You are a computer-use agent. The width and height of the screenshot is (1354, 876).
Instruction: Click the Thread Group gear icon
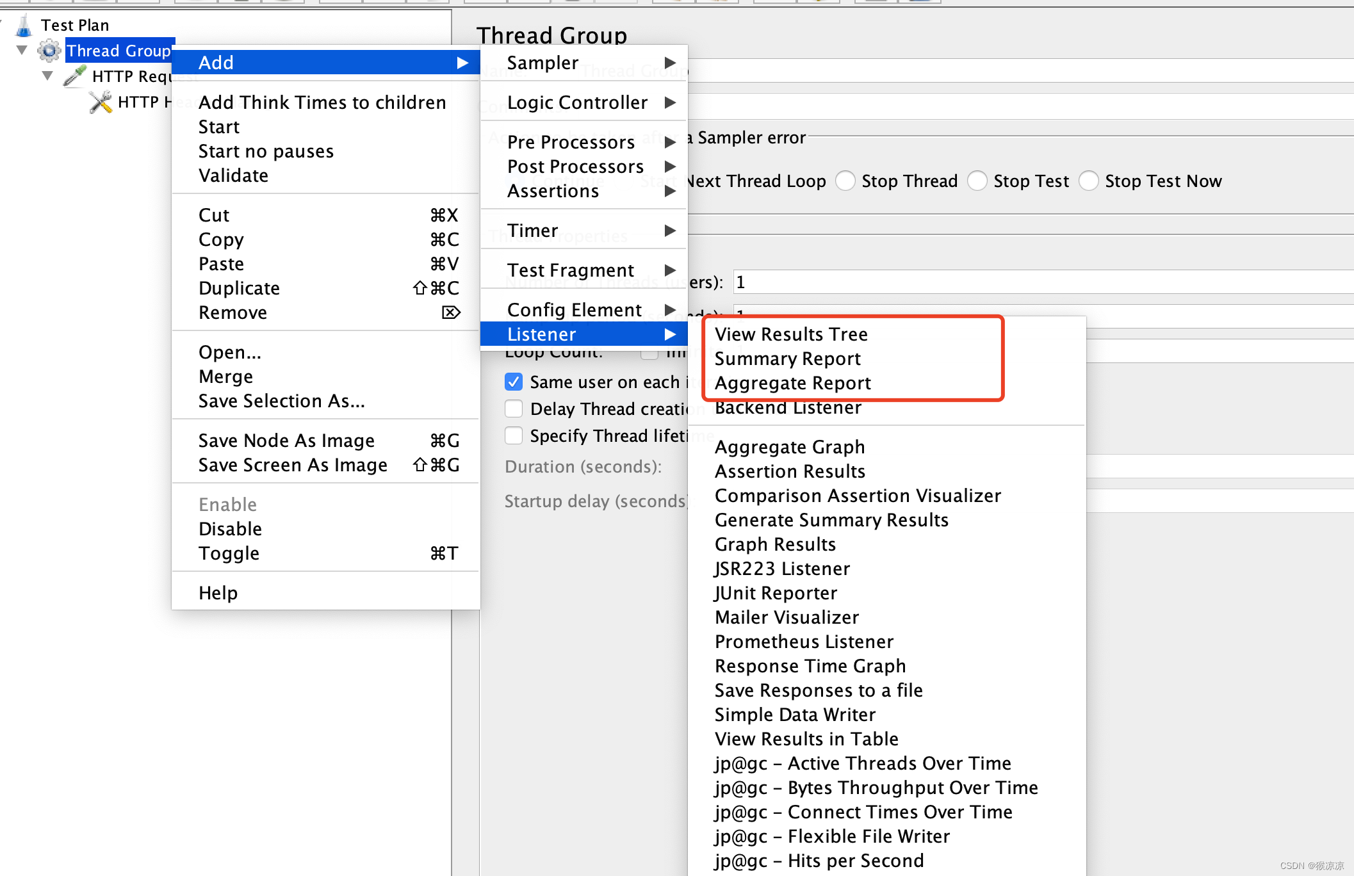pyautogui.click(x=49, y=51)
